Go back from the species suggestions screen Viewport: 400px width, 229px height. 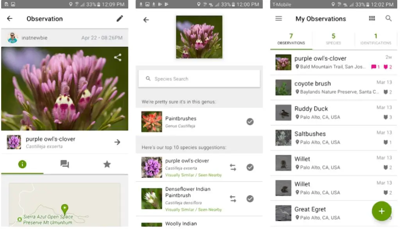146,20
